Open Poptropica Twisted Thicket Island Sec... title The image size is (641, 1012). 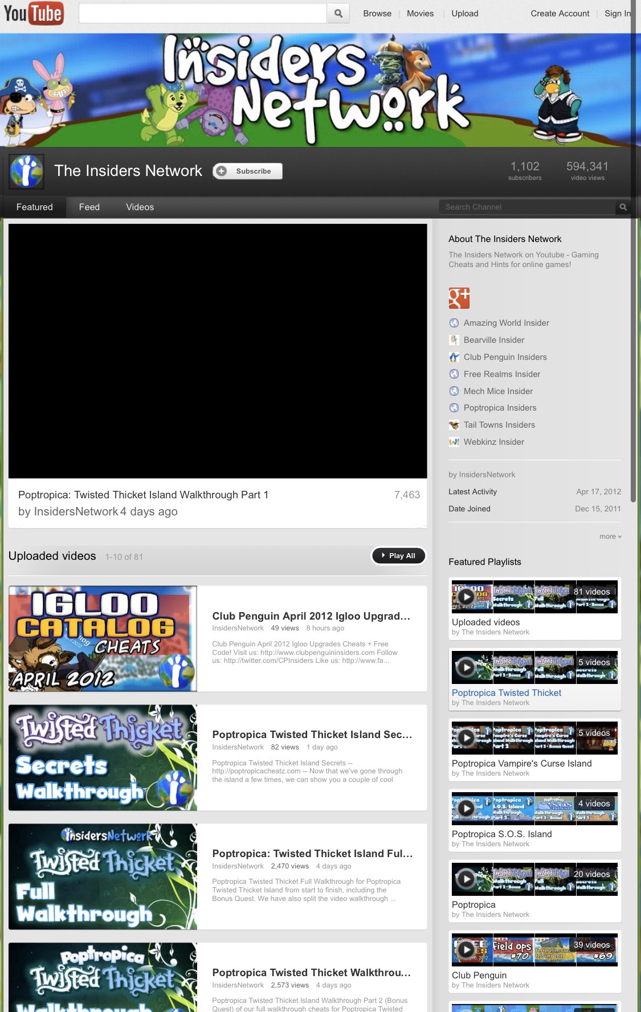click(x=312, y=735)
